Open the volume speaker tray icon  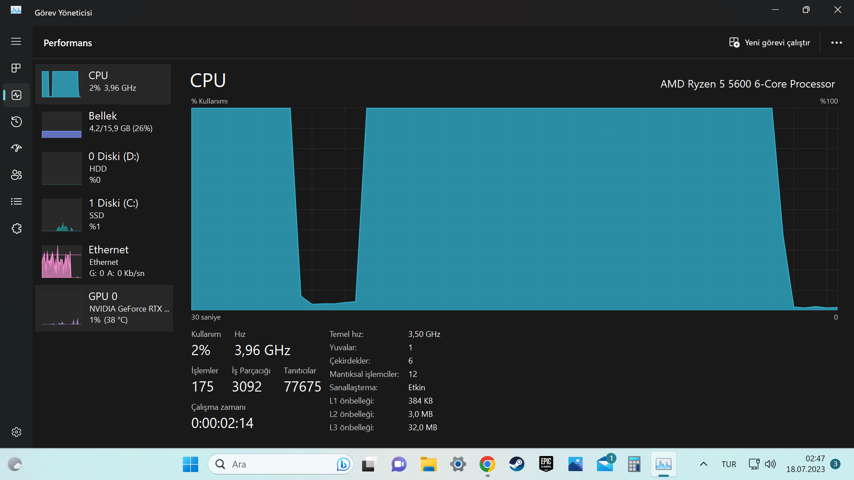tap(770, 464)
